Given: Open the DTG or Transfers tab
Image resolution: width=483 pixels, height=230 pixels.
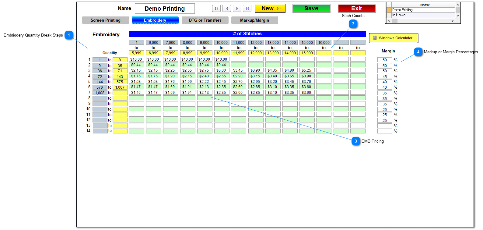Looking at the screenshot, I should (205, 20).
